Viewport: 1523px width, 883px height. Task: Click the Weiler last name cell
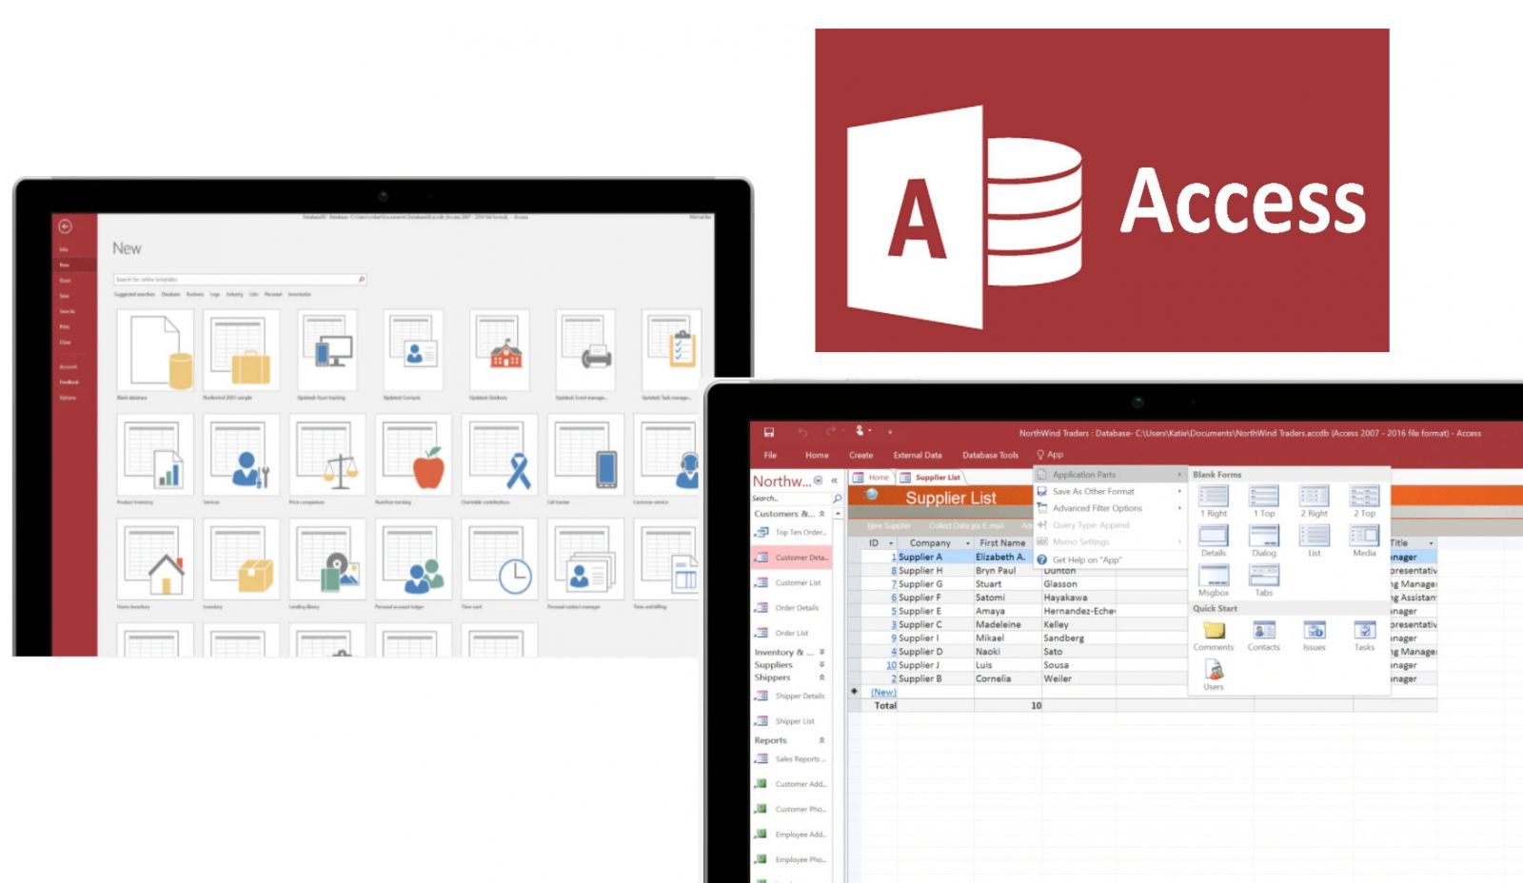1078,678
